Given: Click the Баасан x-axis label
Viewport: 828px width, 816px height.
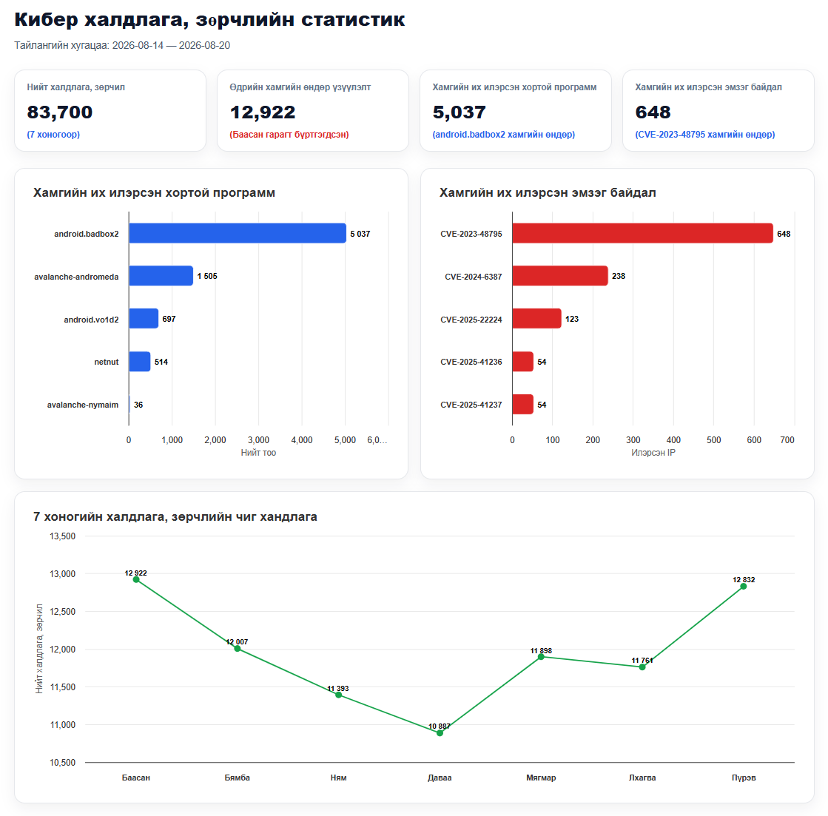Looking at the screenshot, I should (x=136, y=778).
